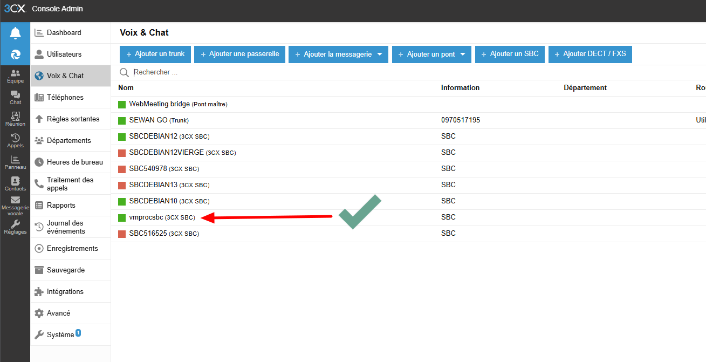706x362 pixels.
Task: Click Console Admin title text
Action: point(58,9)
